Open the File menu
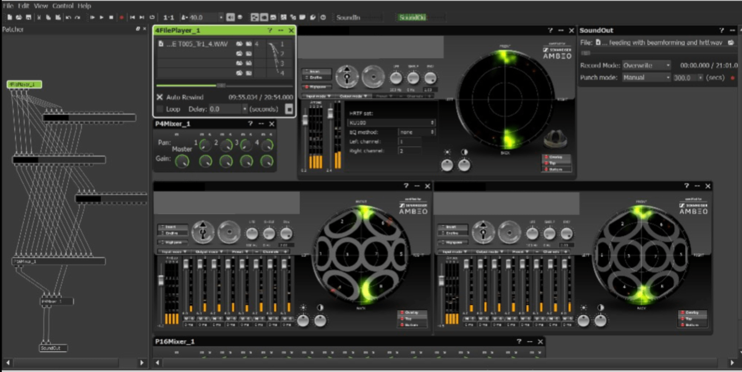This screenshot has width=742, height=372. pos(8,6)
